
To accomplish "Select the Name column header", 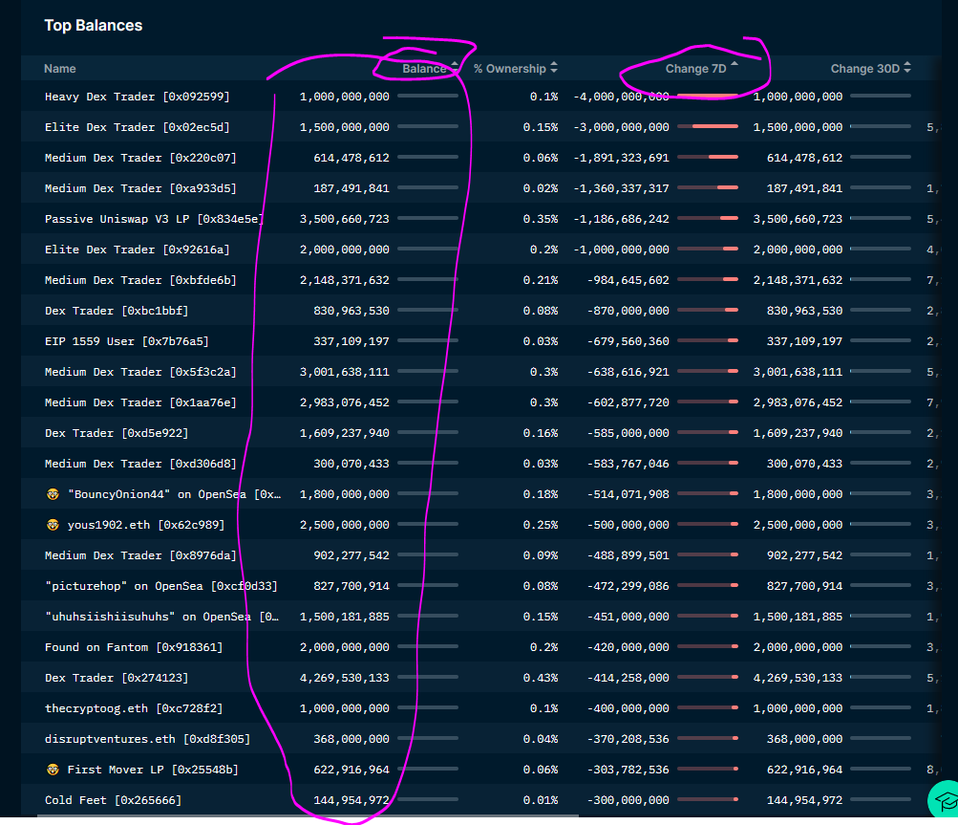I will coord(59,68).
